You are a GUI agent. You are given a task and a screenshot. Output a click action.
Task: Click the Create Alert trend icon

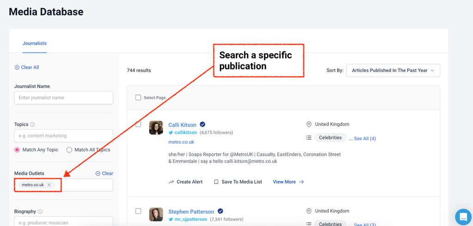coord(171,182)
